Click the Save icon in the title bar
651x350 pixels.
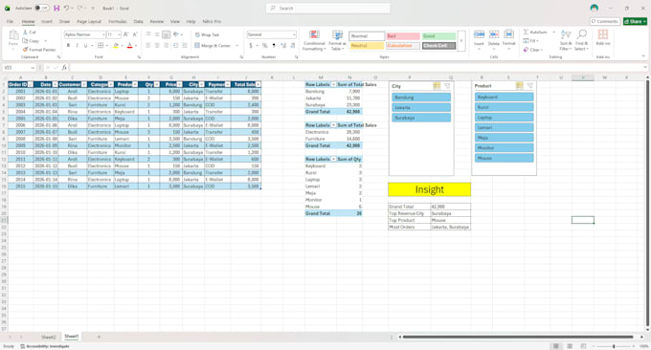(56, 8)
